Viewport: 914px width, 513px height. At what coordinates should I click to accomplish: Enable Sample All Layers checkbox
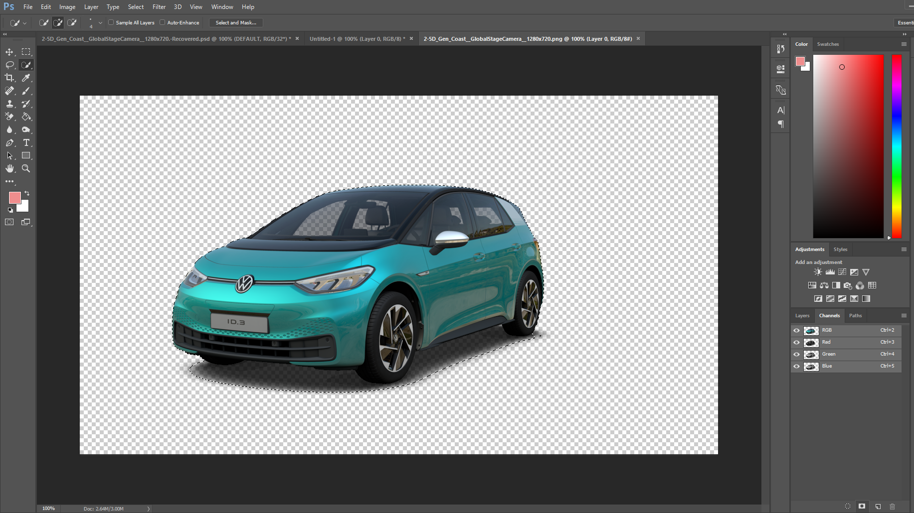[111, 22]
